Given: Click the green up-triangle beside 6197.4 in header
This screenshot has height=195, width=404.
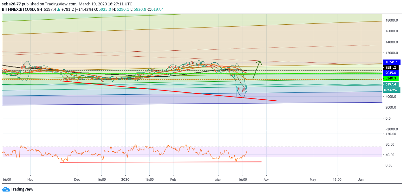Looking at the screenshot, I should click(x=59, y=9).
